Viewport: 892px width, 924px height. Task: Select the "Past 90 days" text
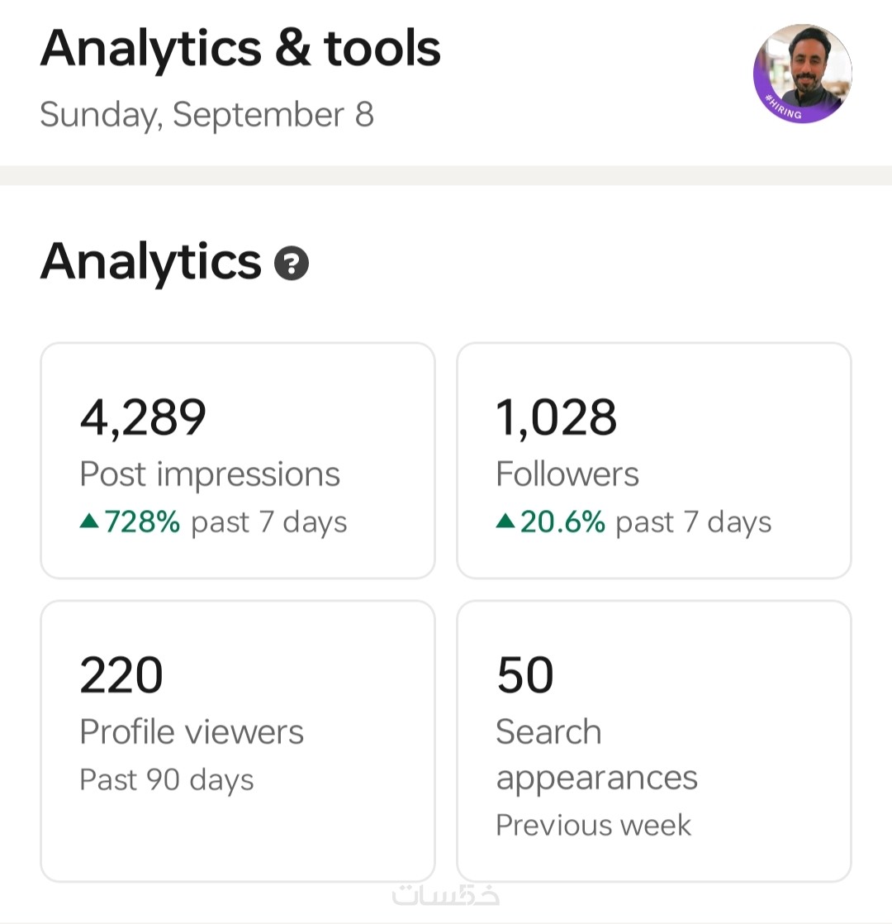pyautogui.click(x=167, y=779)
